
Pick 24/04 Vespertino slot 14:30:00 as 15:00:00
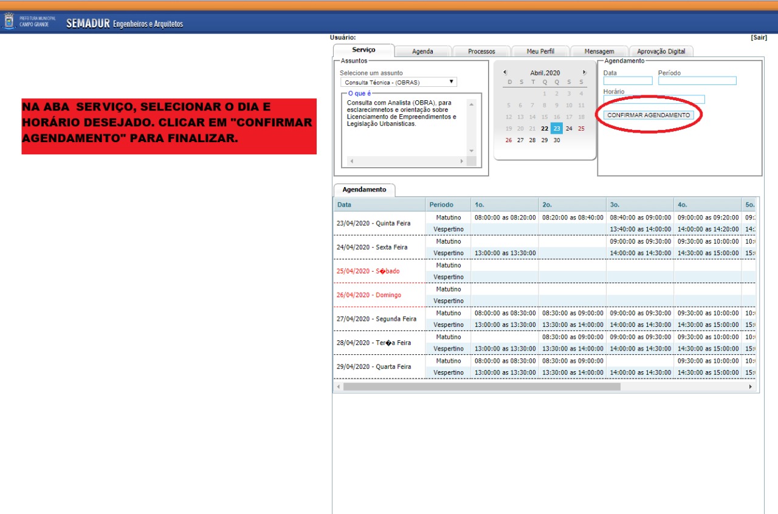708,253
